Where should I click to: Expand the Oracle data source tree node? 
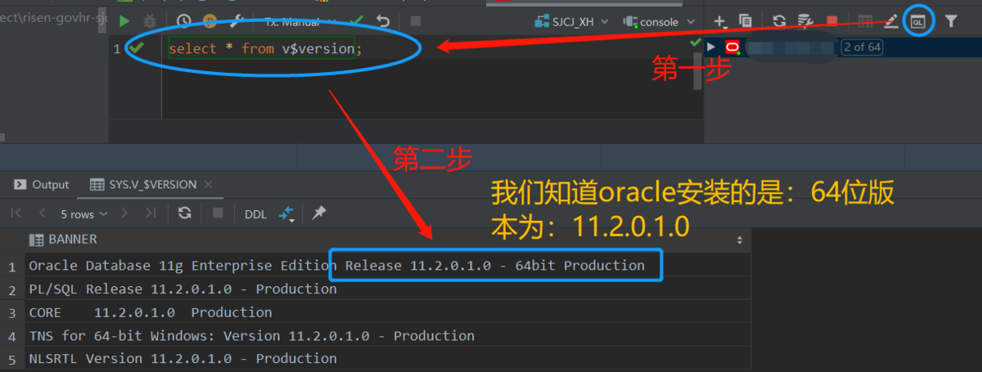click(x=711, y=47)
